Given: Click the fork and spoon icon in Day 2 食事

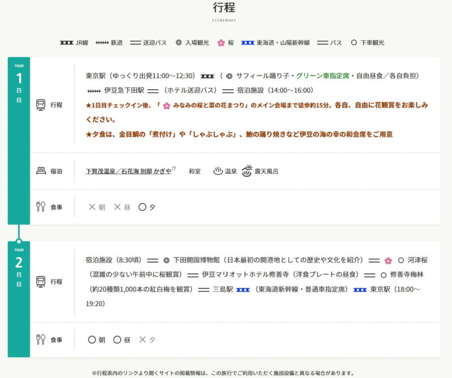Looking at the screenshot, I should [x=41, y=340].
